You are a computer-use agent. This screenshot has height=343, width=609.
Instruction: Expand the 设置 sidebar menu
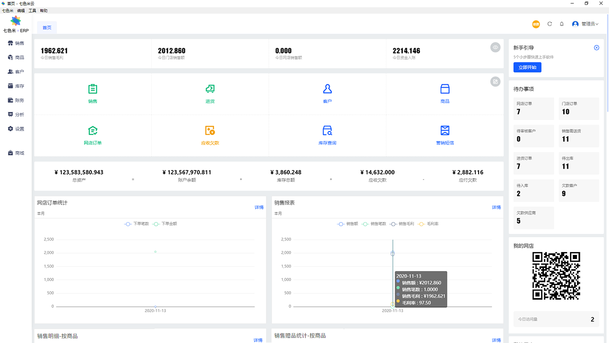click(16, 129)
